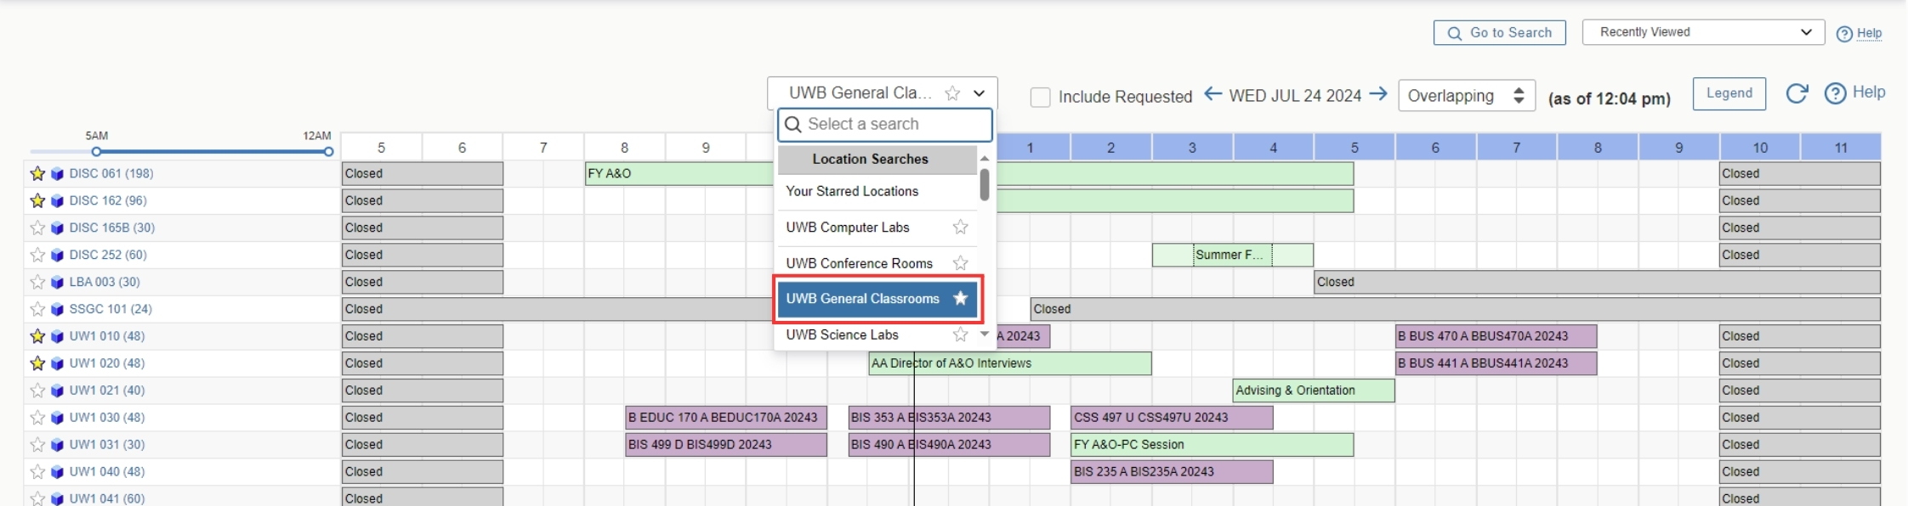
Task: Star the LBA 003 location
Action: point(37,282)
